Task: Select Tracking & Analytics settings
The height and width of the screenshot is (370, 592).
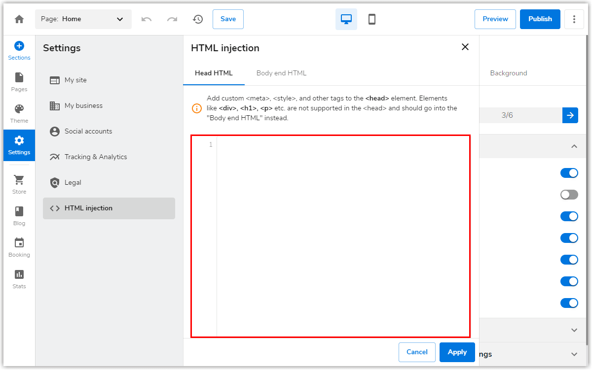Action: pos(109,157)
